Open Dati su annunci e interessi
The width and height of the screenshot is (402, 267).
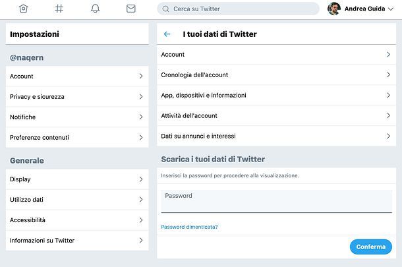[276, 136]
